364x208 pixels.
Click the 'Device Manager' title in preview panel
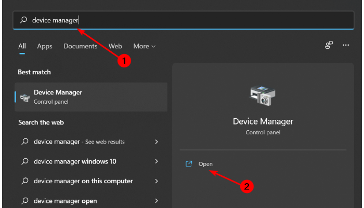point(263,121)
